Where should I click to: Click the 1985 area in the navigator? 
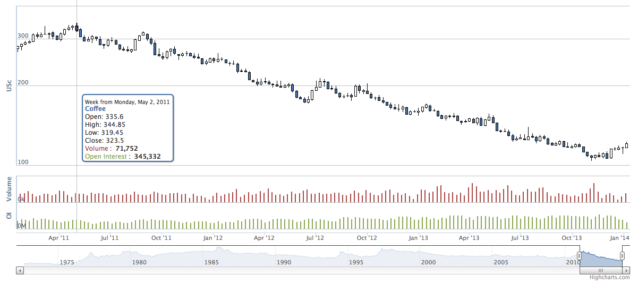(211, 262)
